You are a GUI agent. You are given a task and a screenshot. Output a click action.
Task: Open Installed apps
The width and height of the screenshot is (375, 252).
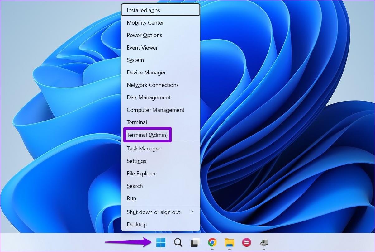(143, 10)
